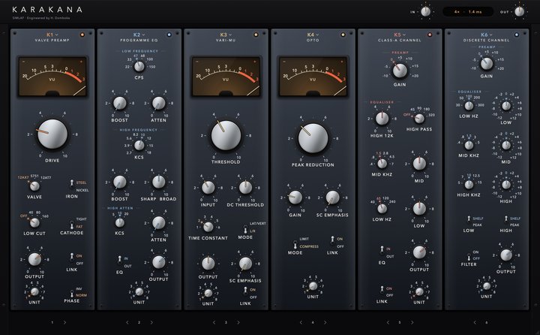Click the K1 Valve type selector knob
540x335 pixels.
click(34, 186)
